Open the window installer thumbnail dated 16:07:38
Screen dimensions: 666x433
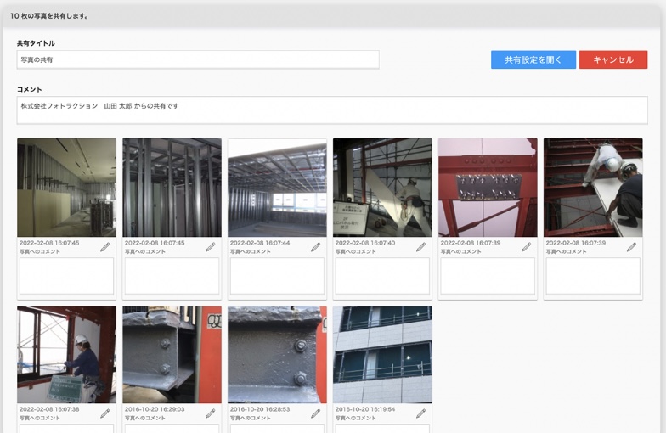pos(66,355)
